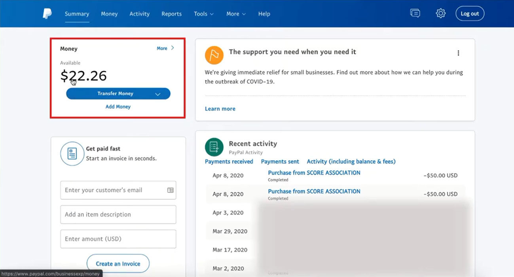The width and height of the screenshot is (514, 277).
Task: Show Activity including balance & fees
Action: (351, 161)
